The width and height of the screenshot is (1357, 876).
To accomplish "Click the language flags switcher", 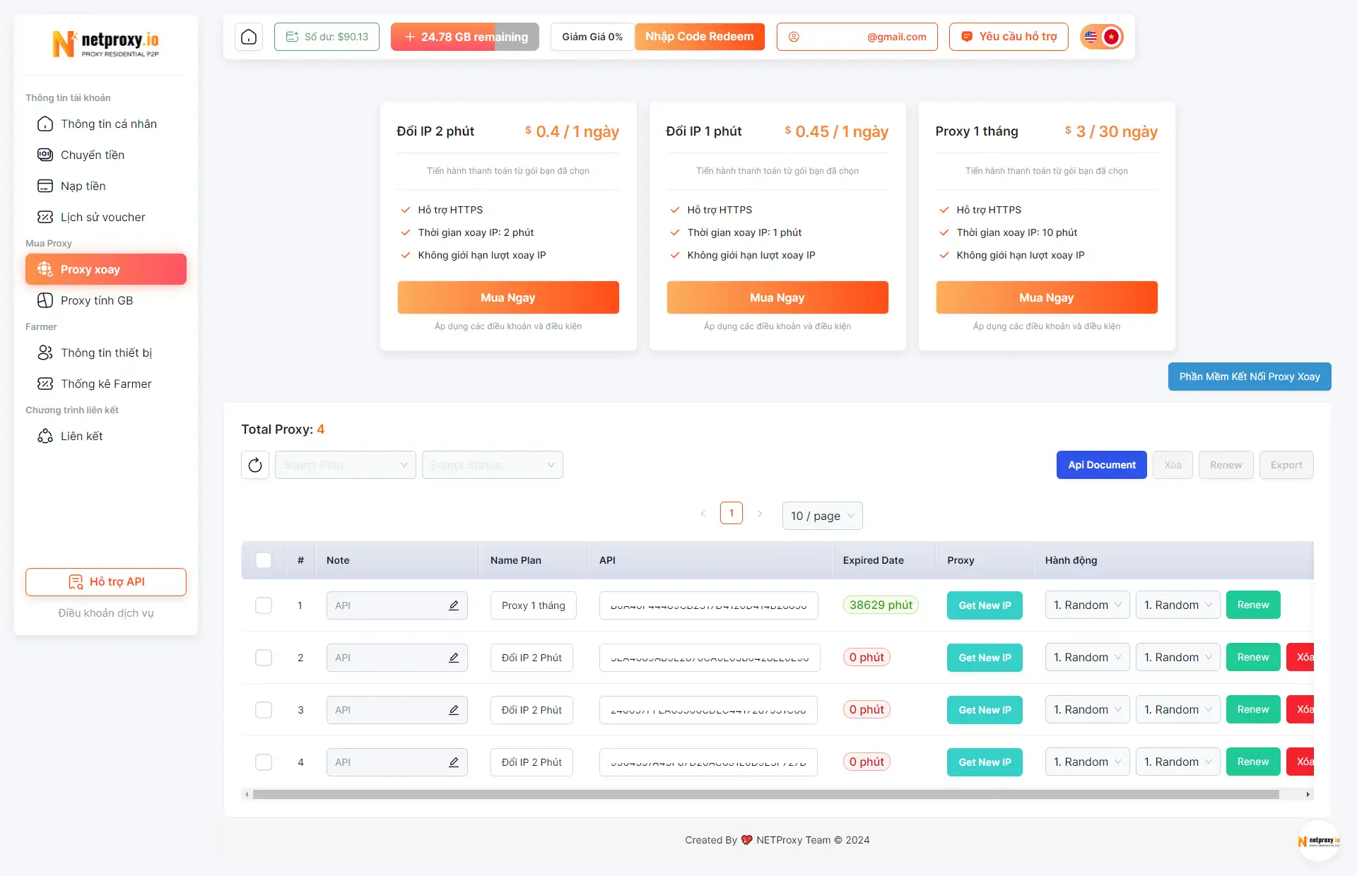I will pyautogui.click(x=1101, y=37).
